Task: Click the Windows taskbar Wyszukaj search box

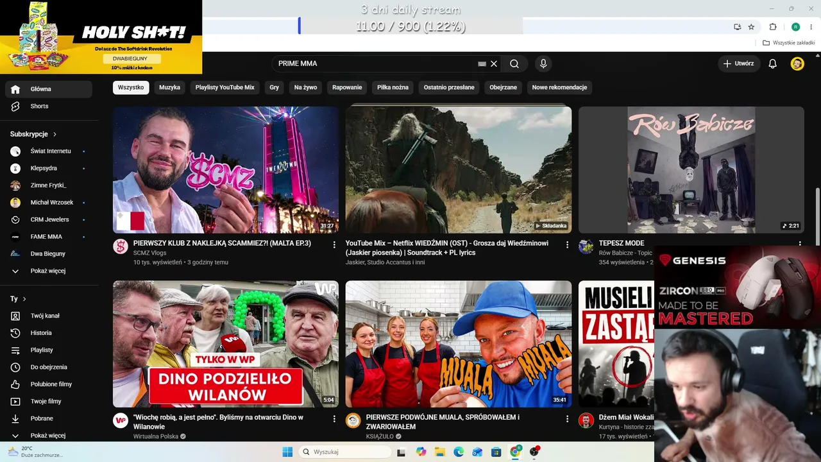Action: [345, 452]
